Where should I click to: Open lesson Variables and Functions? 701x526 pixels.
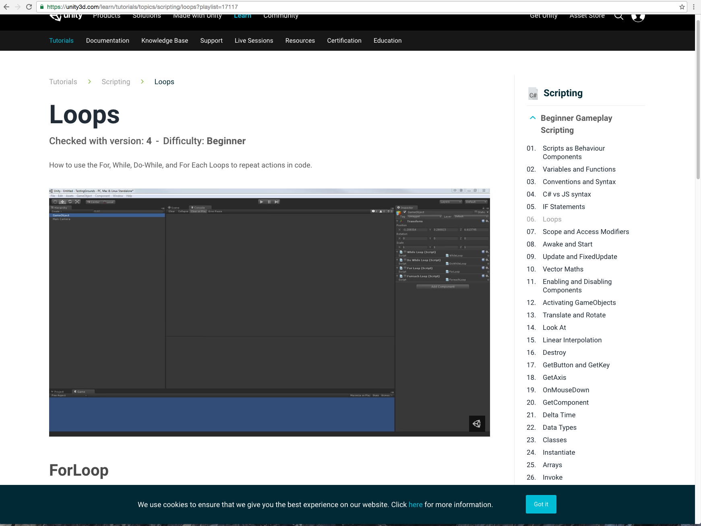tap(579, 170)
